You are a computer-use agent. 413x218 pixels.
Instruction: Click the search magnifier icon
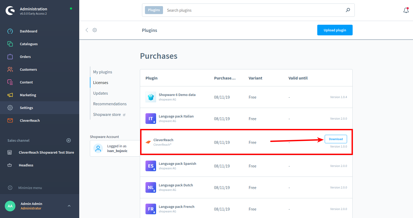[348, 10]
